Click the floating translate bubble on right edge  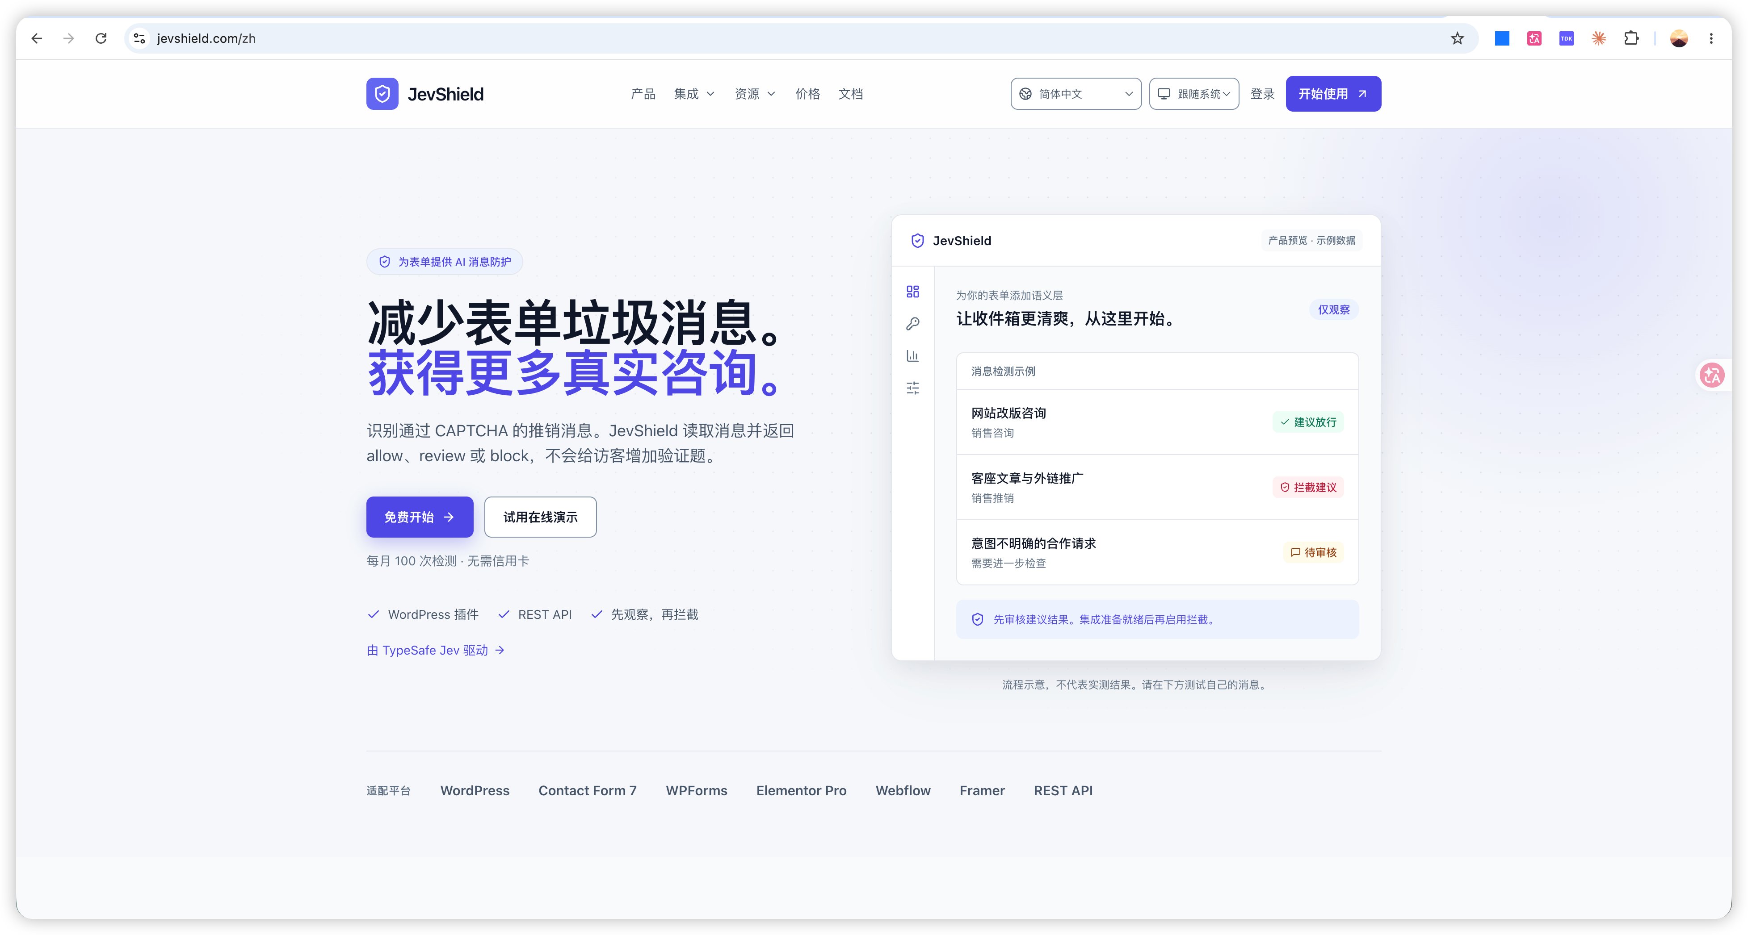(1713, 375)
